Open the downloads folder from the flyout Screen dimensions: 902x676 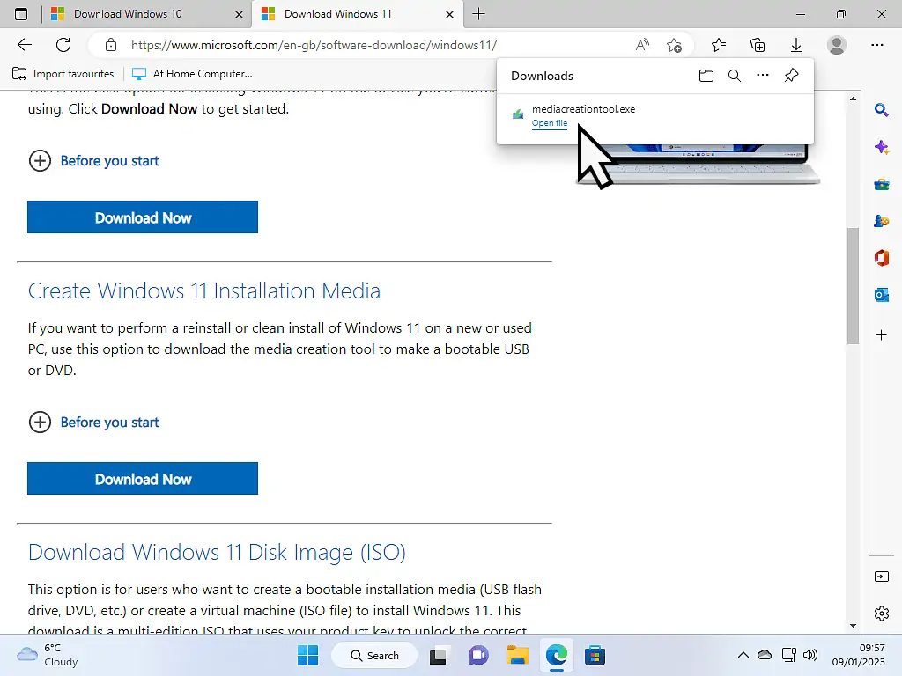[x=706, y=76]
